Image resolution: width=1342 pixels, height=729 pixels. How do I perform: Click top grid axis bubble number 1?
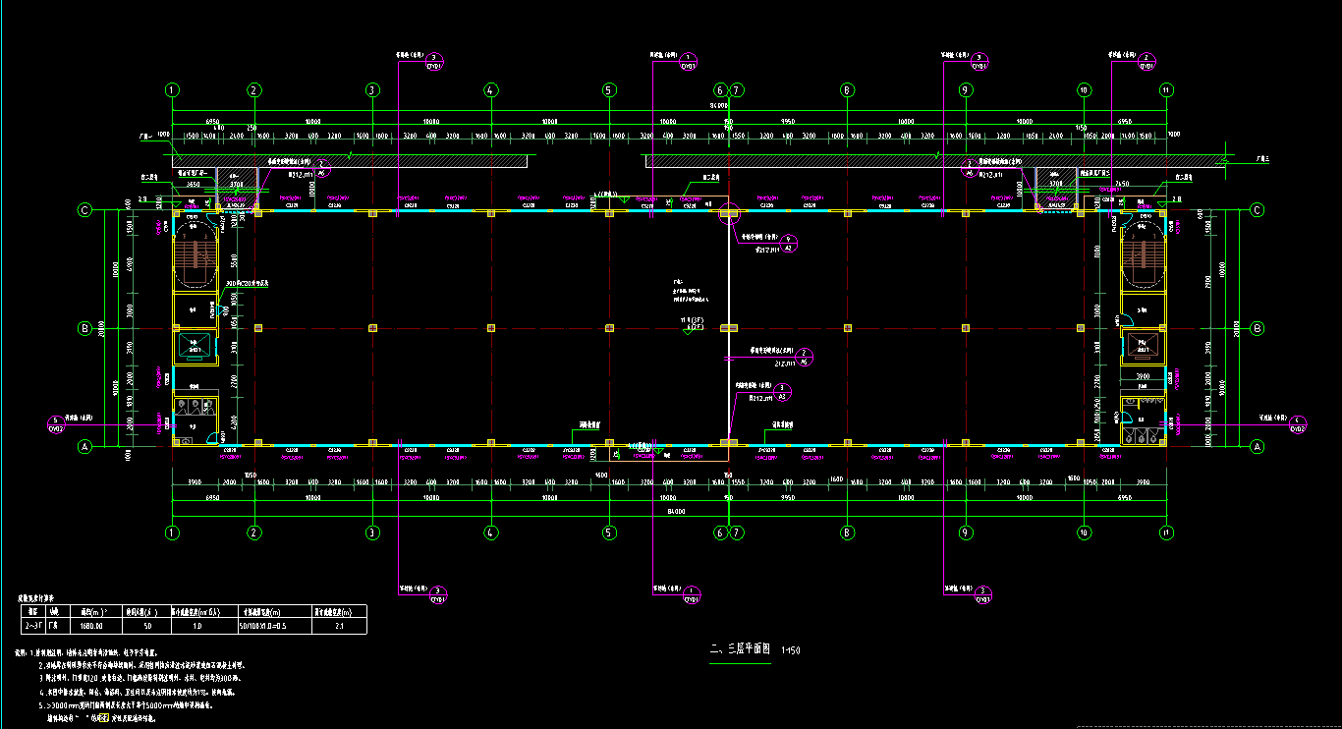[x=173, y=90]
